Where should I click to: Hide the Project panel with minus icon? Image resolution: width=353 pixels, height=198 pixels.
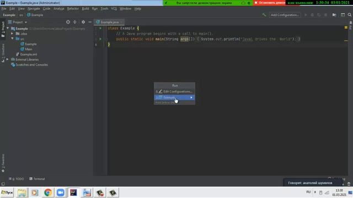coord(90,22)
